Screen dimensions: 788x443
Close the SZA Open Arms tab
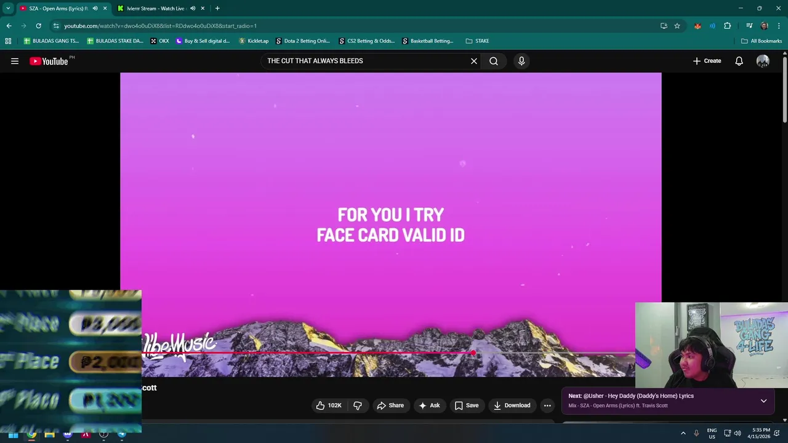click(x=105, y=9)
